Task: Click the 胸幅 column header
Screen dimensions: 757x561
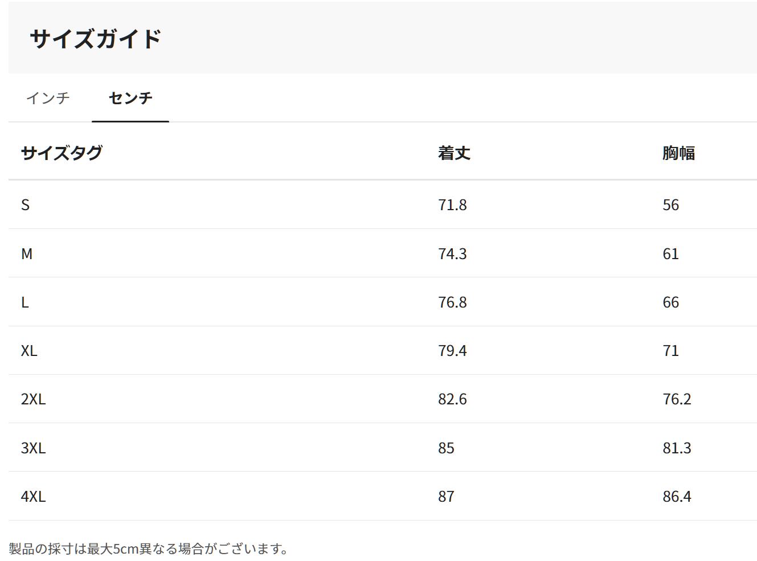Action: pyautogui.click(x=678, y=153)
